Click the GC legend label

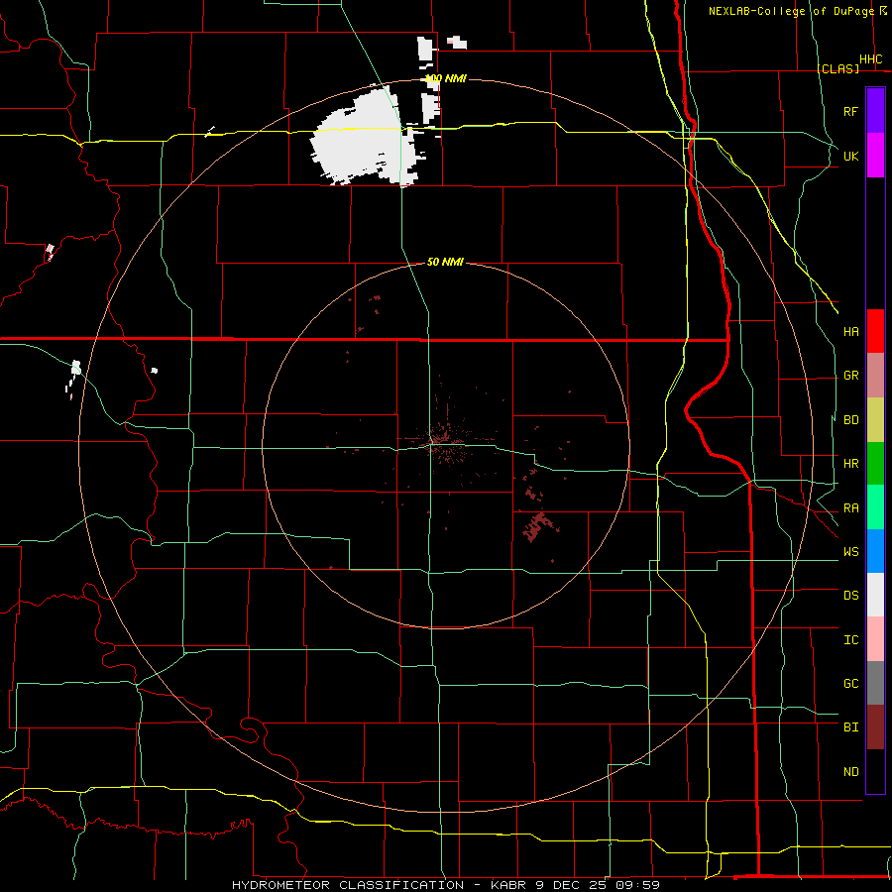point(850,683)
